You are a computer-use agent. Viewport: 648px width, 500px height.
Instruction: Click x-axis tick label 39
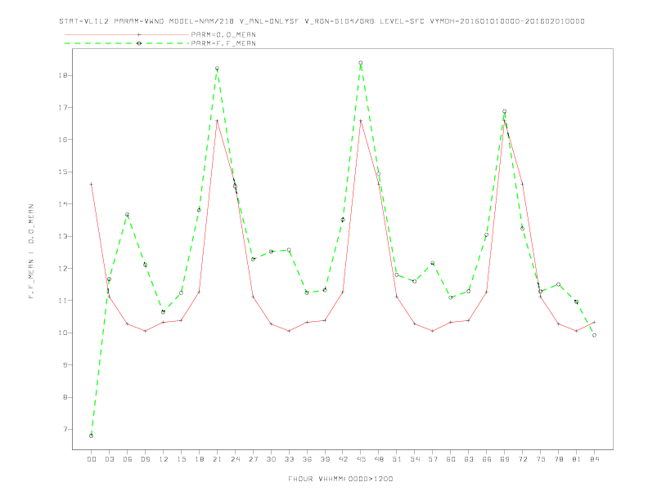click(x=325, y=459)
